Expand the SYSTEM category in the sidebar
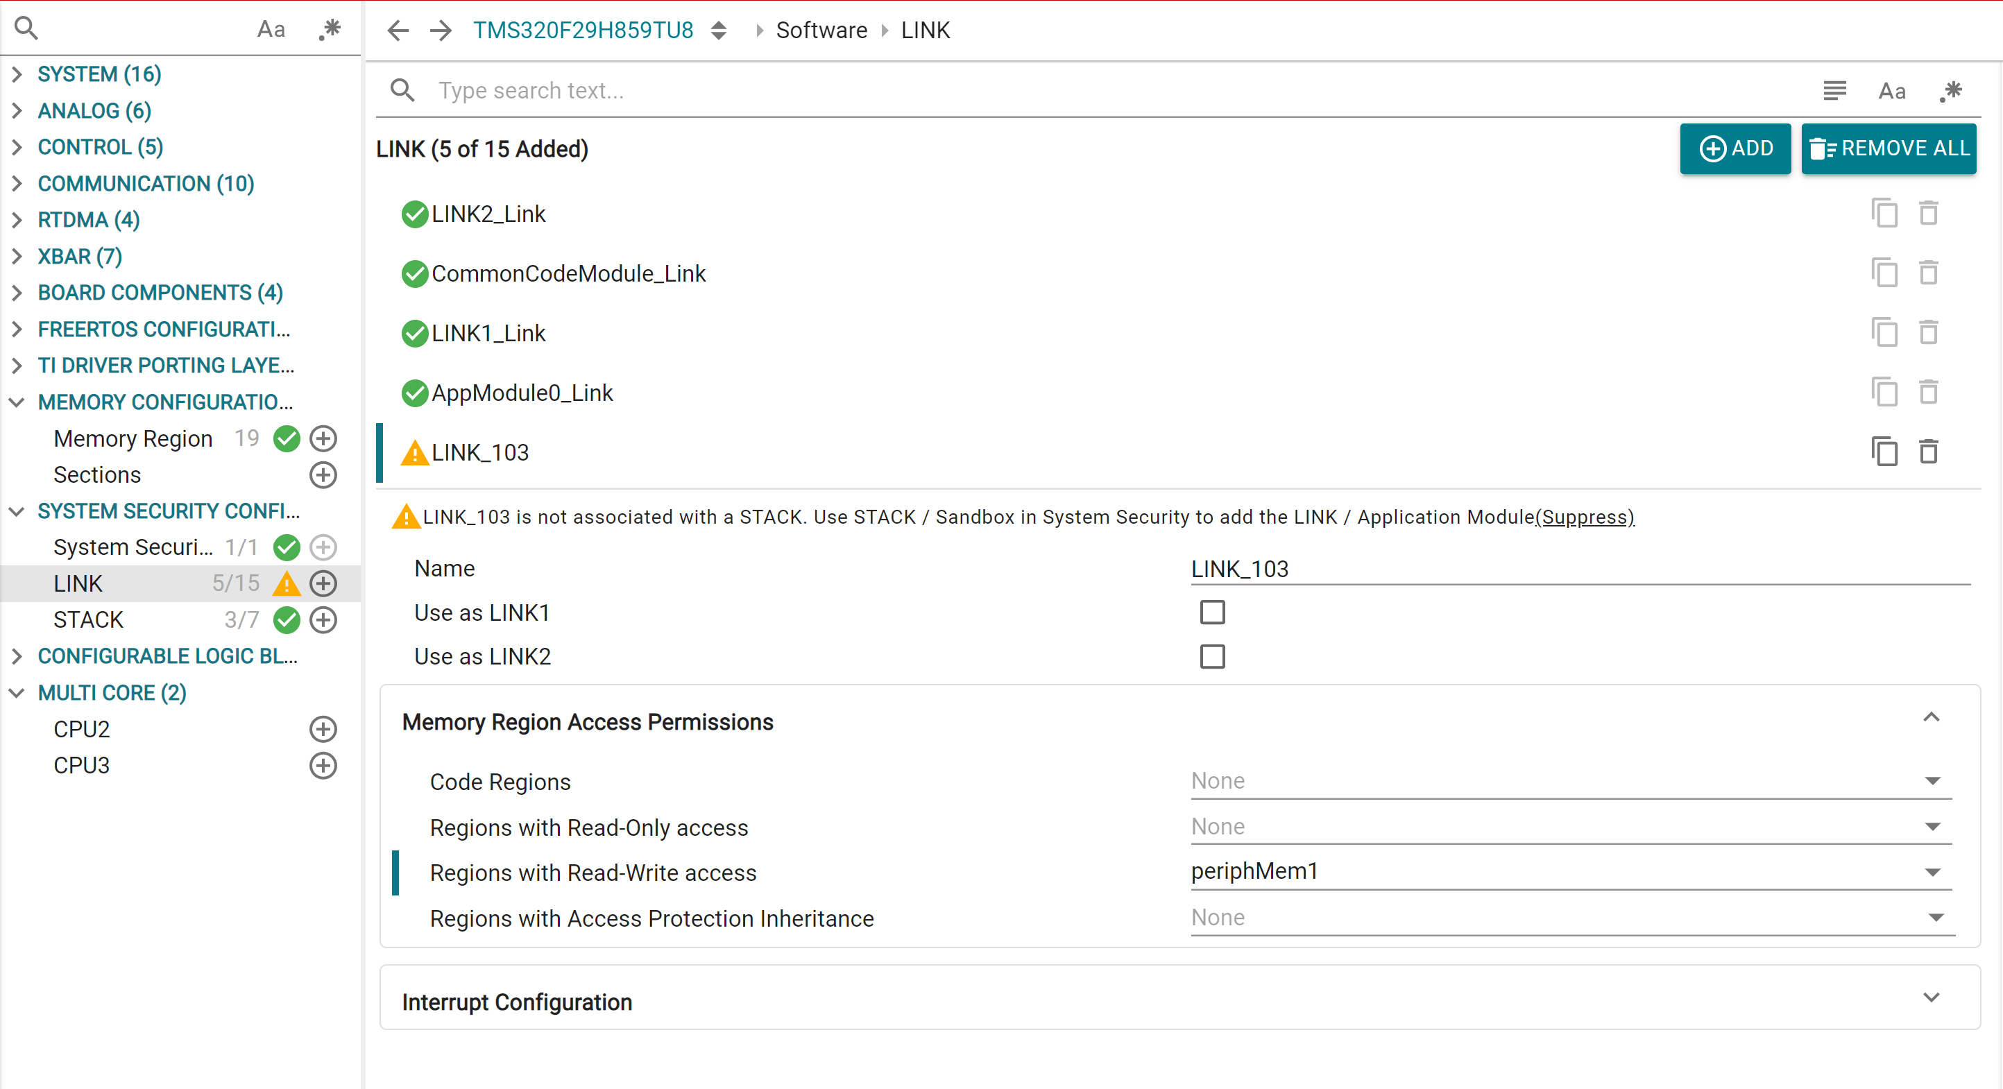The height and width of the screenshot is (1089, 2003). pos(17,74)
